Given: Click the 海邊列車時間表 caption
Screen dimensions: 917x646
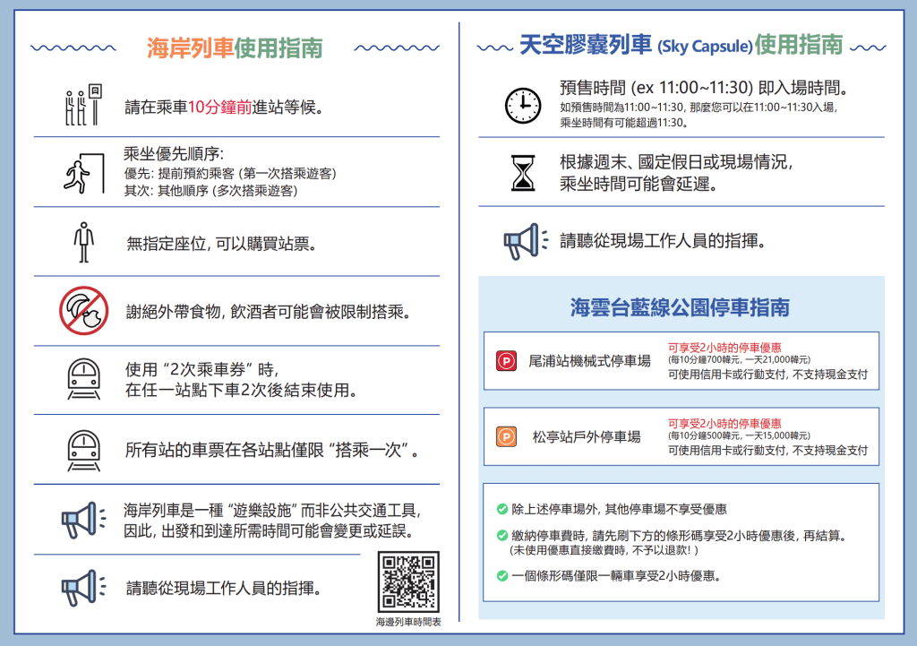Looking at the screenshot, I should click(x=408, y=622).
